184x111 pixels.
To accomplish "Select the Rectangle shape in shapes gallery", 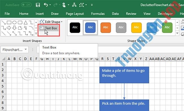I will 9,22.
